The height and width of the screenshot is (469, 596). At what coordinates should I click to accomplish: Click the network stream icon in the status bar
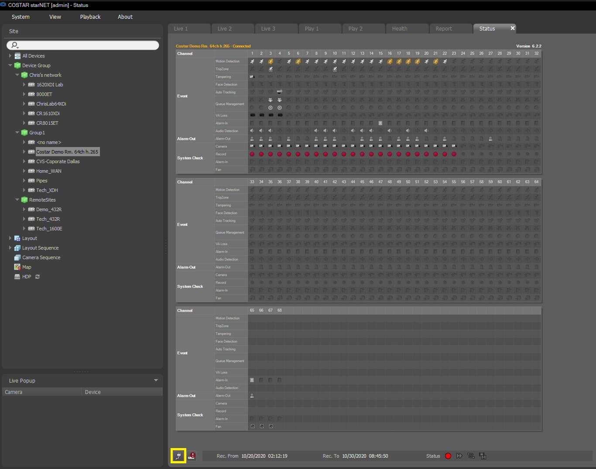pos(471,456)
